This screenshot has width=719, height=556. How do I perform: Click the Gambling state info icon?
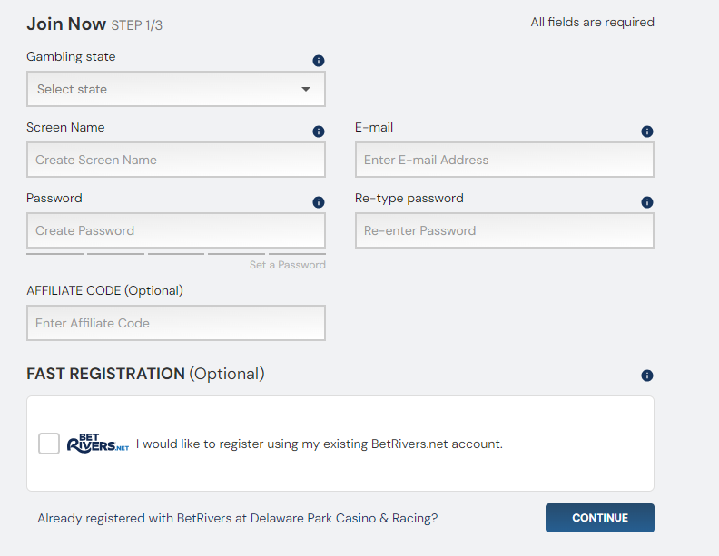[319, 61]
